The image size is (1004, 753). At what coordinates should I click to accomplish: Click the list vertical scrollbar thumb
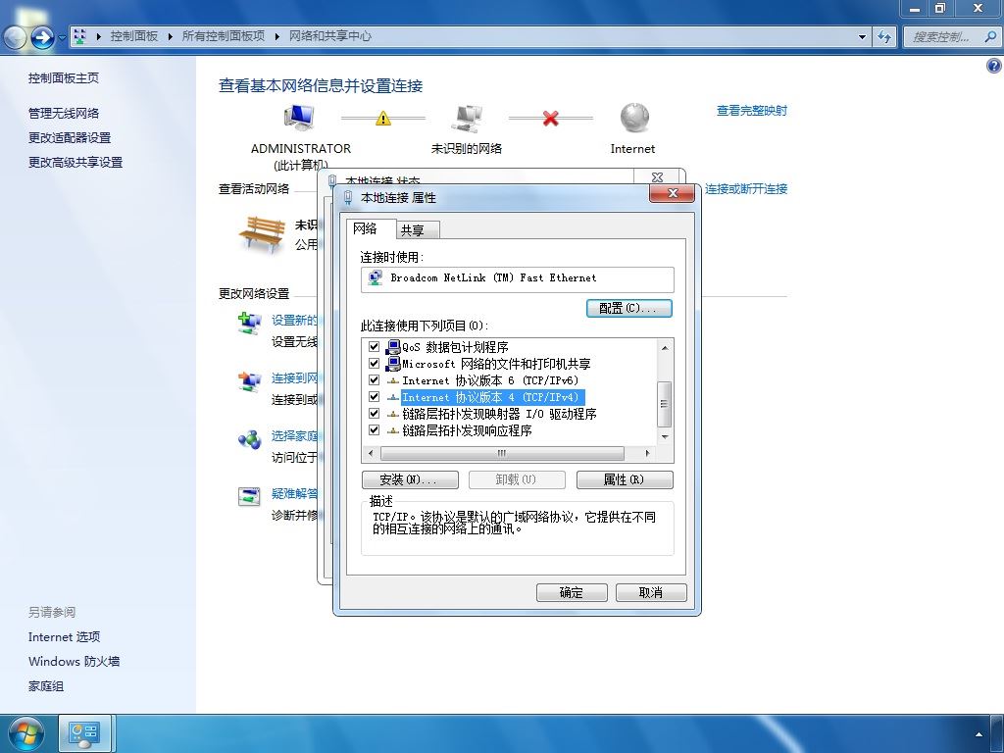665,403
